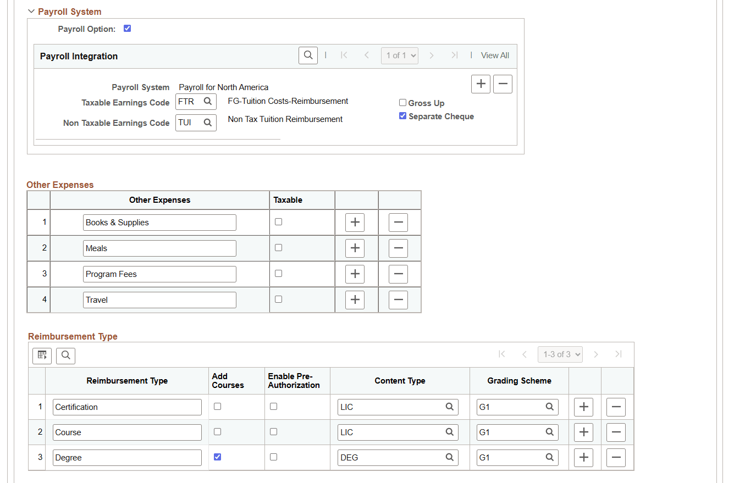Look up Grading Scheme for Course
This screenshot has width=734, height=483.
point(549,432)
